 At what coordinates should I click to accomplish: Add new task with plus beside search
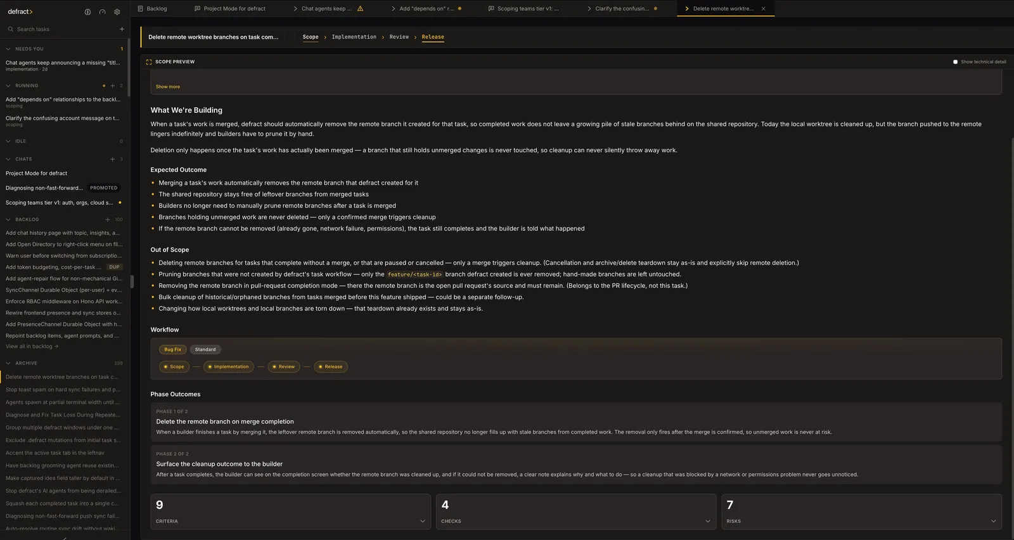tap(122, 29)
